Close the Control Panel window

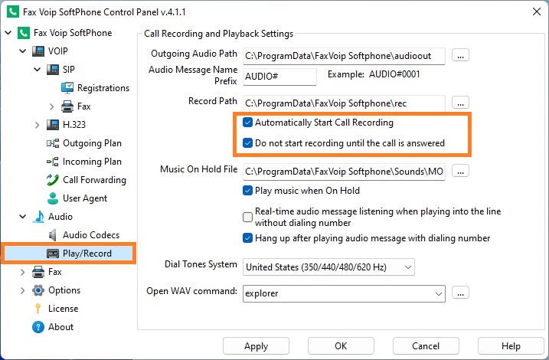point(537,11)
